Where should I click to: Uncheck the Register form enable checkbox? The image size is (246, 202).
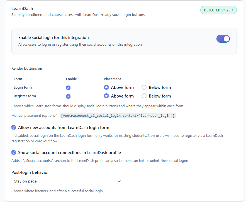click(68, 96)
